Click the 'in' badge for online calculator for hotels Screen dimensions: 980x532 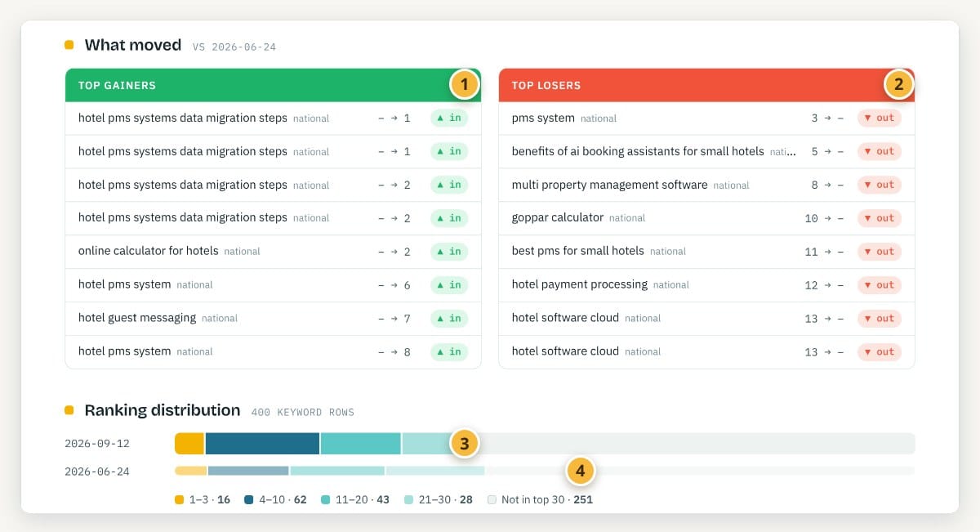449,252
